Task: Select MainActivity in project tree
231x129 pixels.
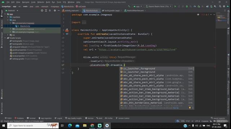Action: tap(25, 26)
